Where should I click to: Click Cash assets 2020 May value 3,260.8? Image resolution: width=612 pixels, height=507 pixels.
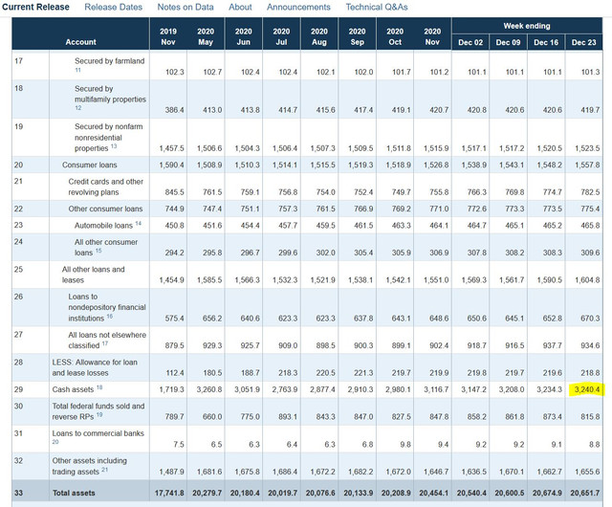click(x=209, y=389)
